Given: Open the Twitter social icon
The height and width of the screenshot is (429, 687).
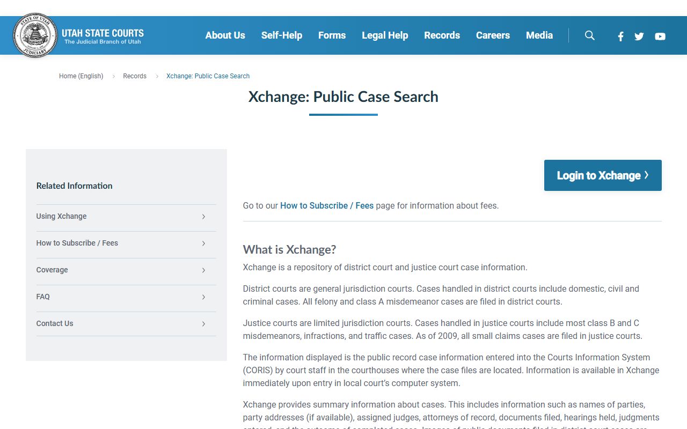Looking at the screenshot, I should coord(639,36).
